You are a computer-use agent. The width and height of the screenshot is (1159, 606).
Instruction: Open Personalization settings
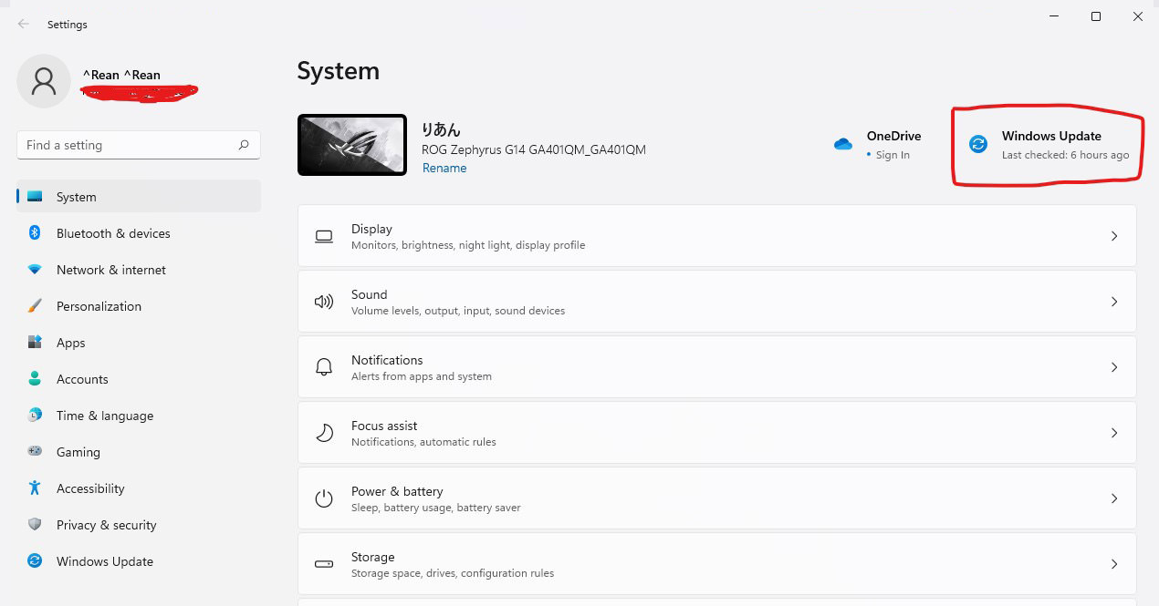[x=139, y=306]
